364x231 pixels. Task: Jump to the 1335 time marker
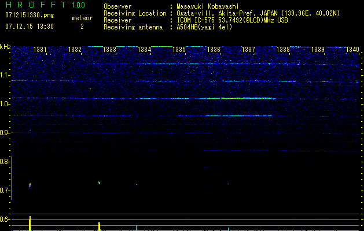pos(179,50)
